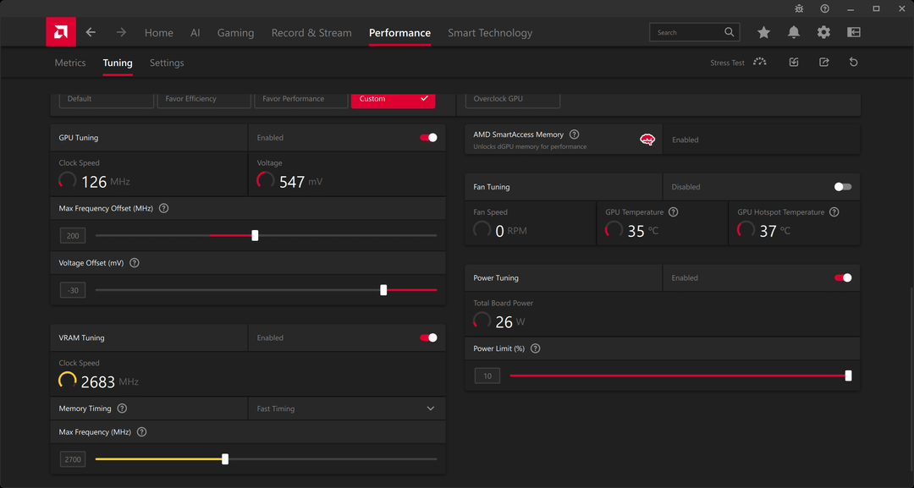The width and height of the screenshot is (914, 488).
Task: Turn off VRAM Tuning switch
Action: [x=428, y=337]
